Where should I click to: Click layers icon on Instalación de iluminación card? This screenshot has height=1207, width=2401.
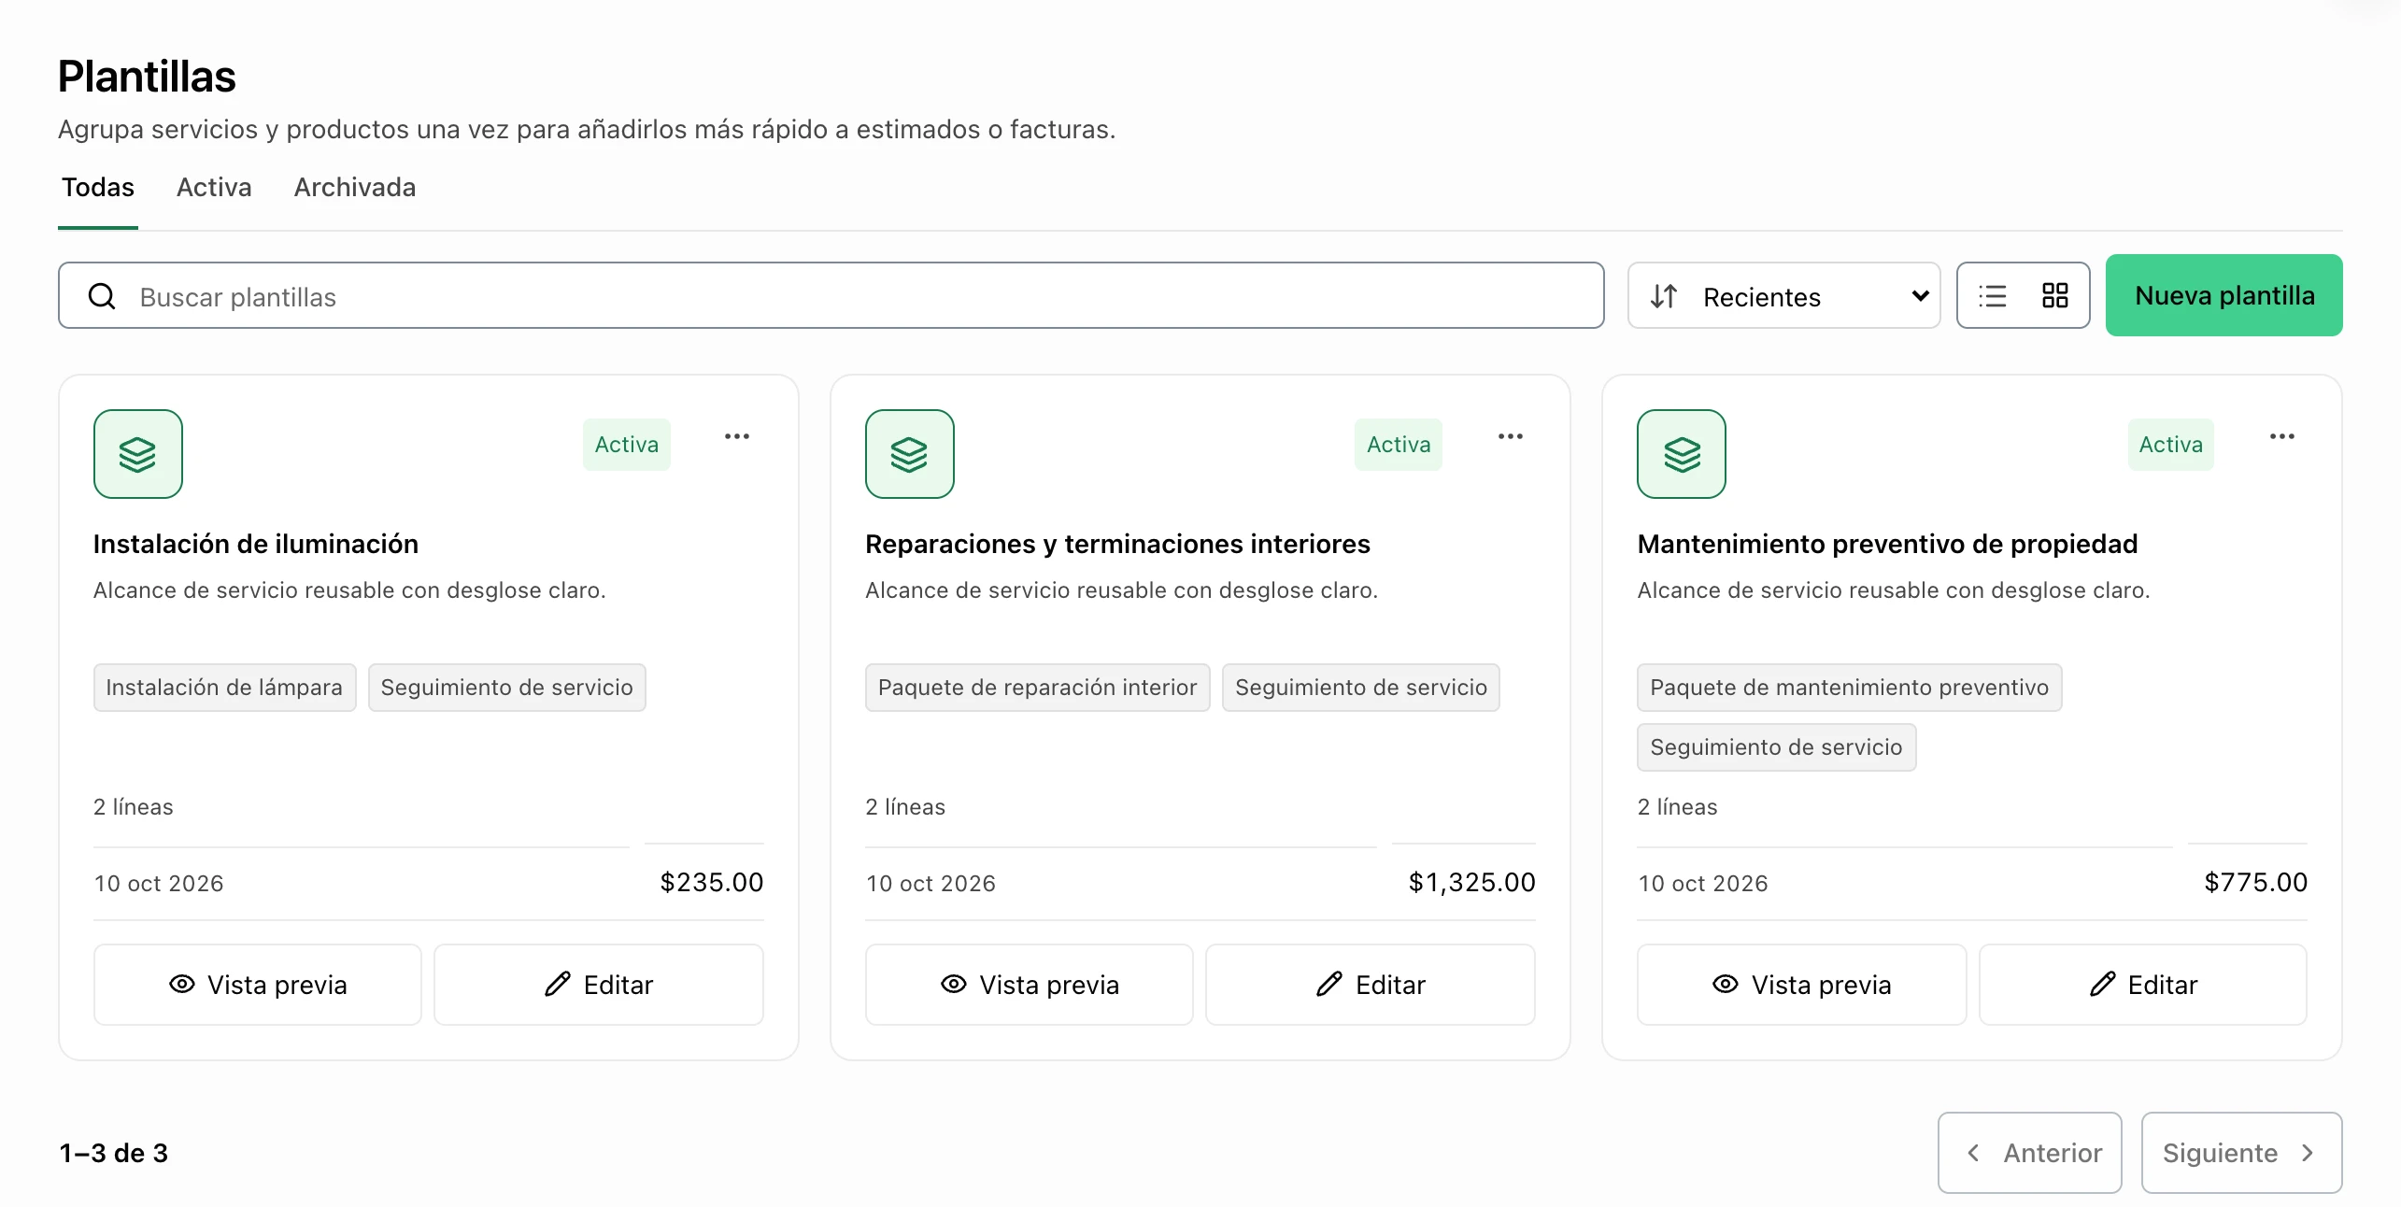pos(137,454)
